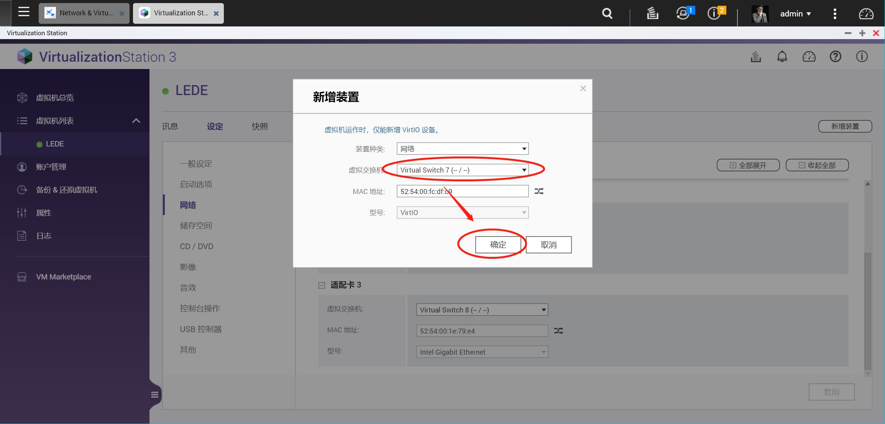Randomize MAC address of adapter 3
Screen dimensions: 885x424
(558, 330)
